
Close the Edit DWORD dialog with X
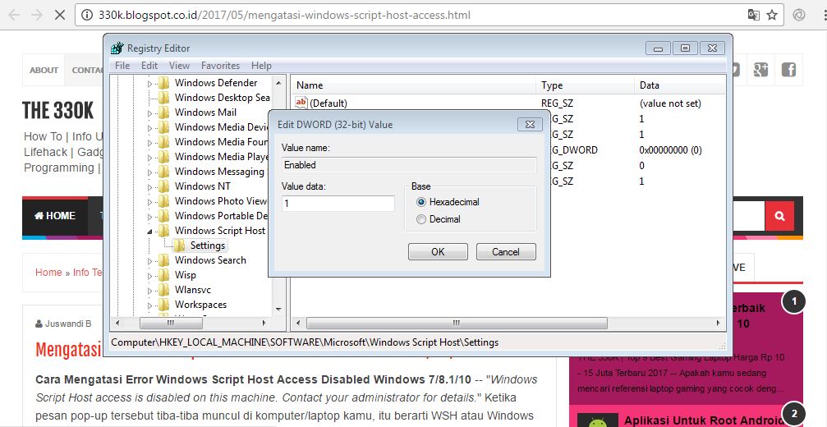tap(530, 125)
